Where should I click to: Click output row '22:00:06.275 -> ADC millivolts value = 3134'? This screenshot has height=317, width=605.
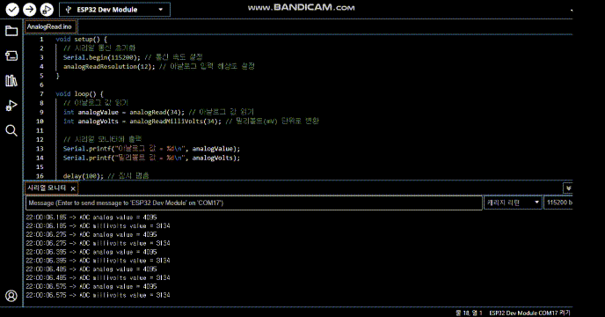pos(98,243)
